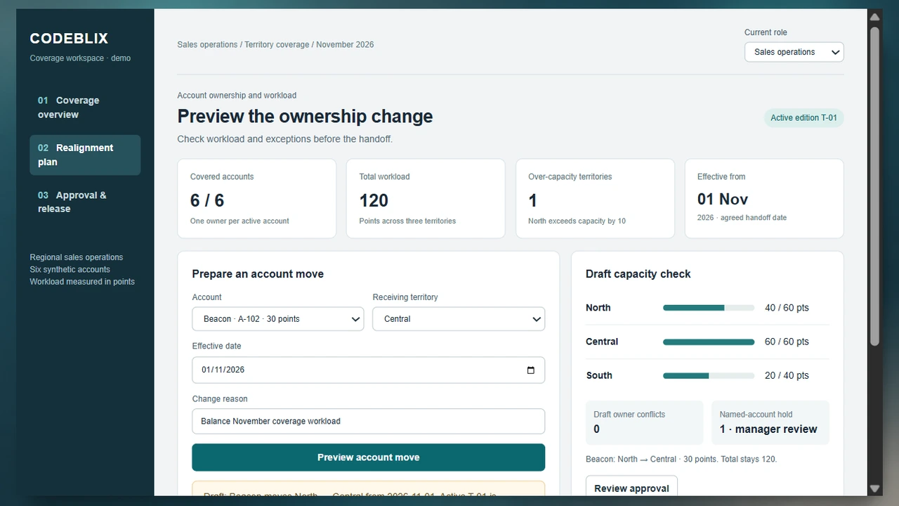This screenshot has height=506, width=899.
Task: Click the Review approval button
Action: click(x=631, y=486)
